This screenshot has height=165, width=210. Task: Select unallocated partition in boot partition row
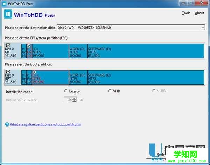click(24, 77)
